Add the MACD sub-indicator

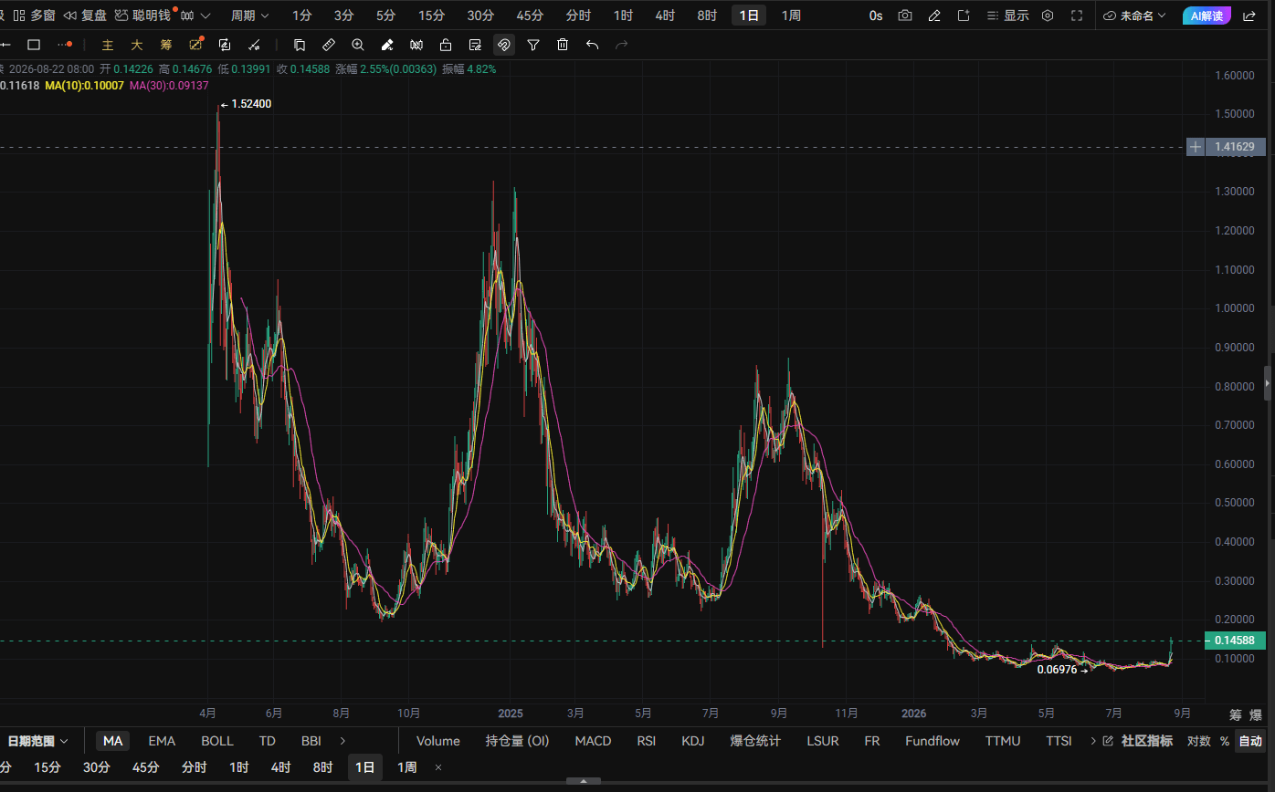[593, 741]
